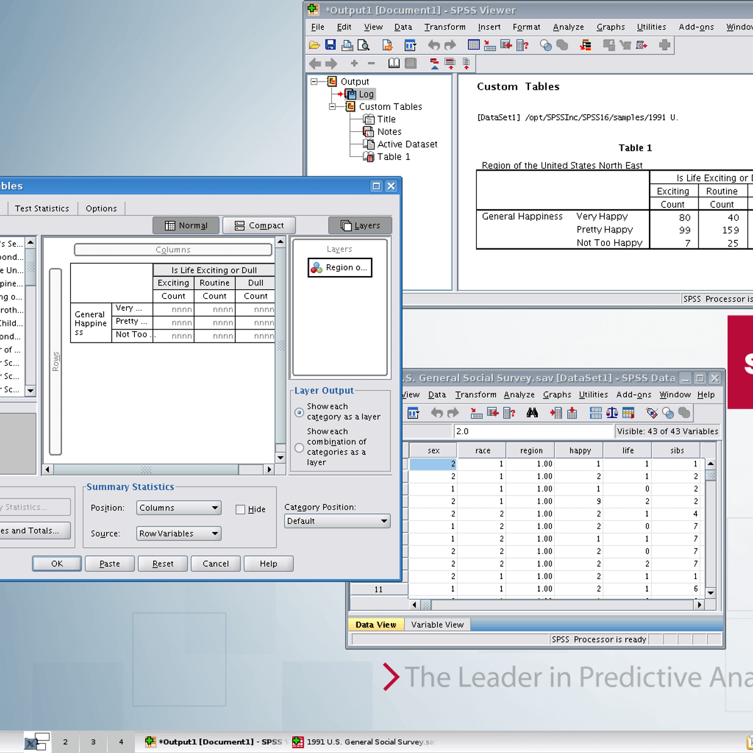753x753 pixels.
Task: Select the Log item in outline tree
Action: (366, 94)
